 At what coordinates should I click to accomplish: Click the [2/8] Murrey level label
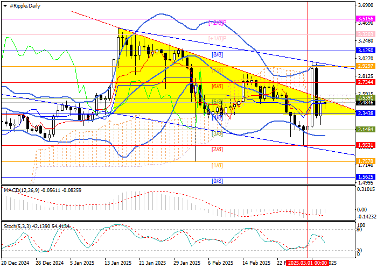point(217,150)
